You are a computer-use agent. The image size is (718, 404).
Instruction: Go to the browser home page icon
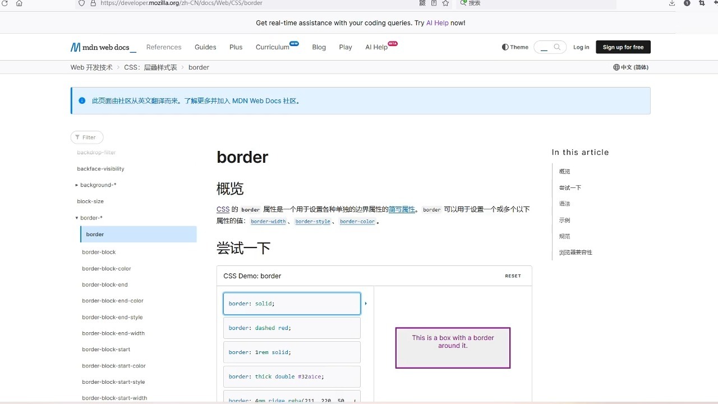tap(19, 3)
